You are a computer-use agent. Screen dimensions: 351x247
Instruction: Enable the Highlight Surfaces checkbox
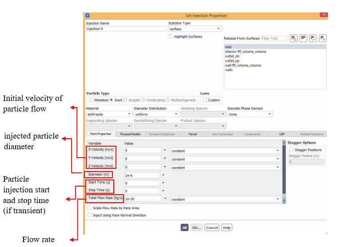click(171, 36)
